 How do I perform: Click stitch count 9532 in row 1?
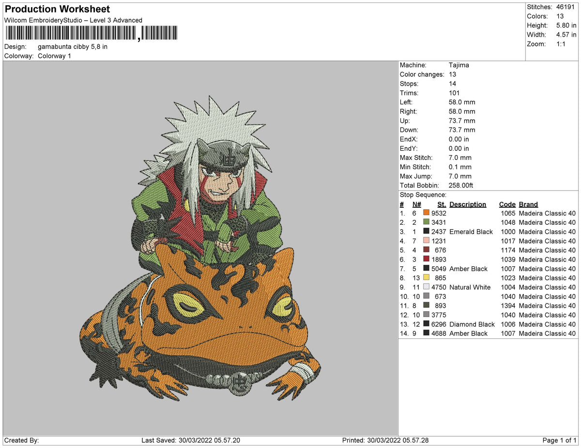439,213
